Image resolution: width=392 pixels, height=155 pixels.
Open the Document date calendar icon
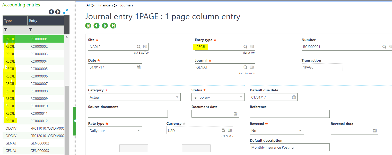pos(235,113)
